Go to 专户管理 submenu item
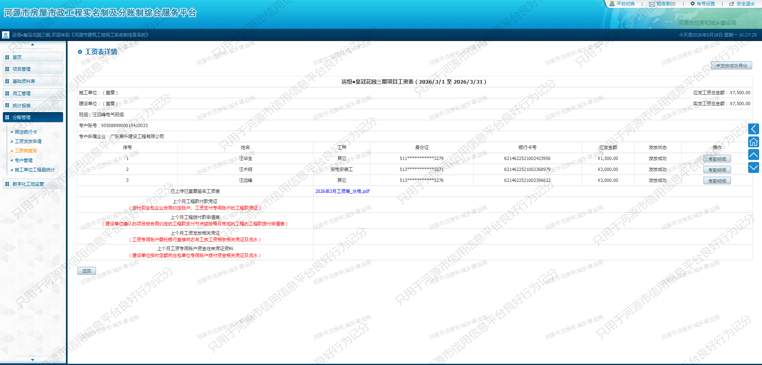 [24, 160]
